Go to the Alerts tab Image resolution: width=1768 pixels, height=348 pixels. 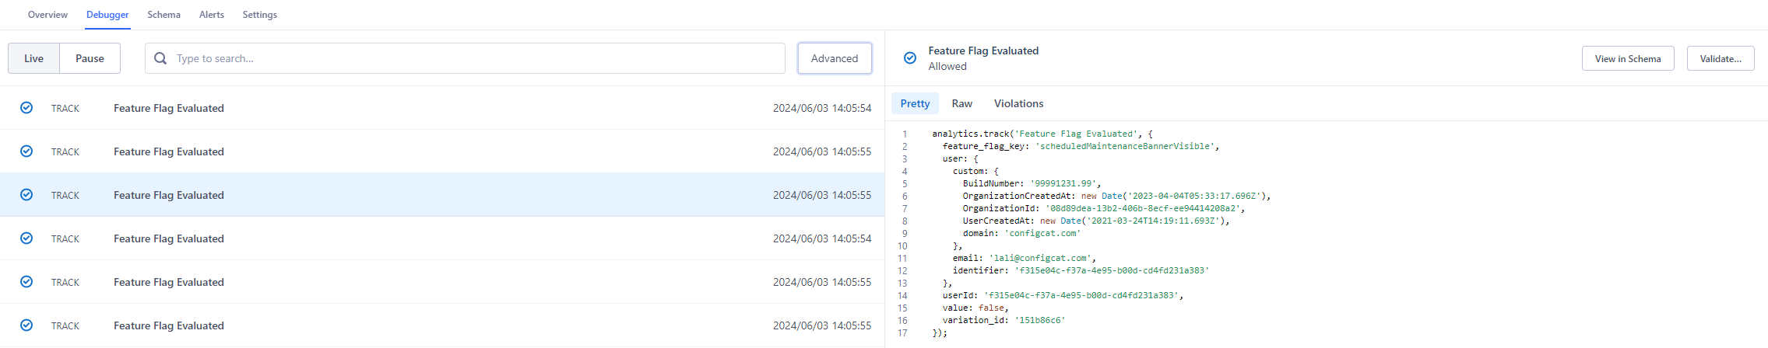(211, 15)
